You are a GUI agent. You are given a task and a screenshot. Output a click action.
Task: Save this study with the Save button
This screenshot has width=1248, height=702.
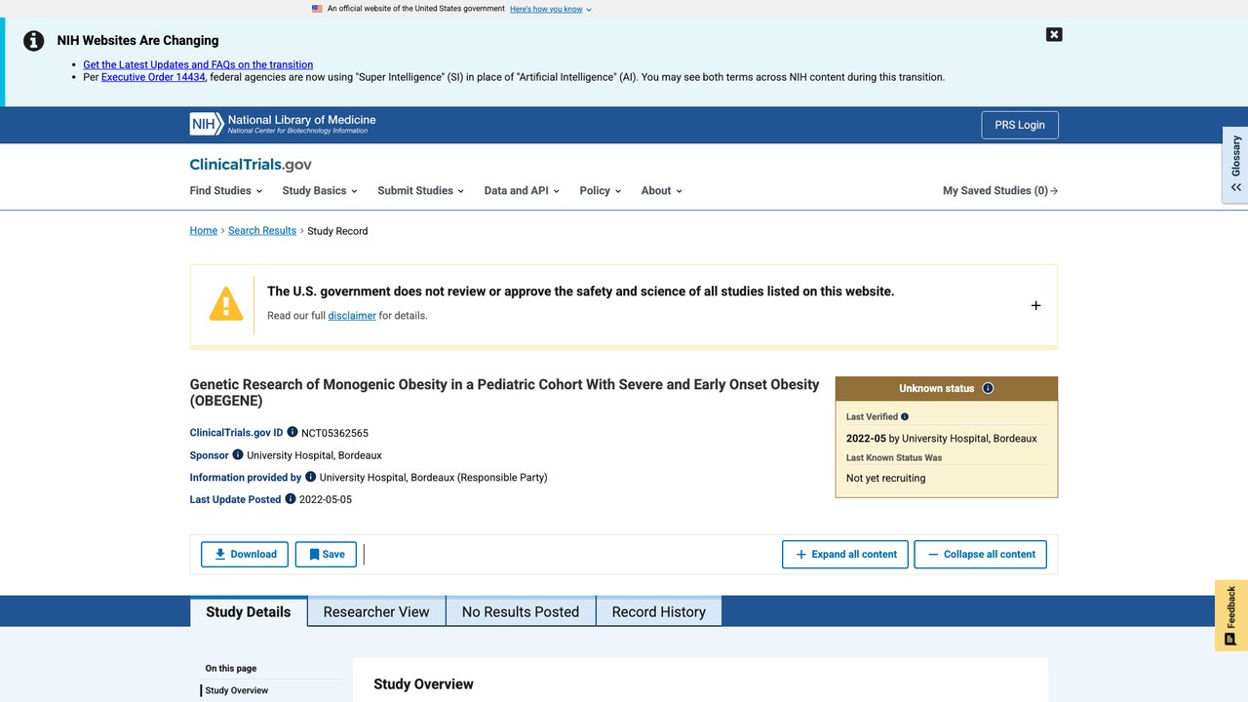click(x=327, y=554)
